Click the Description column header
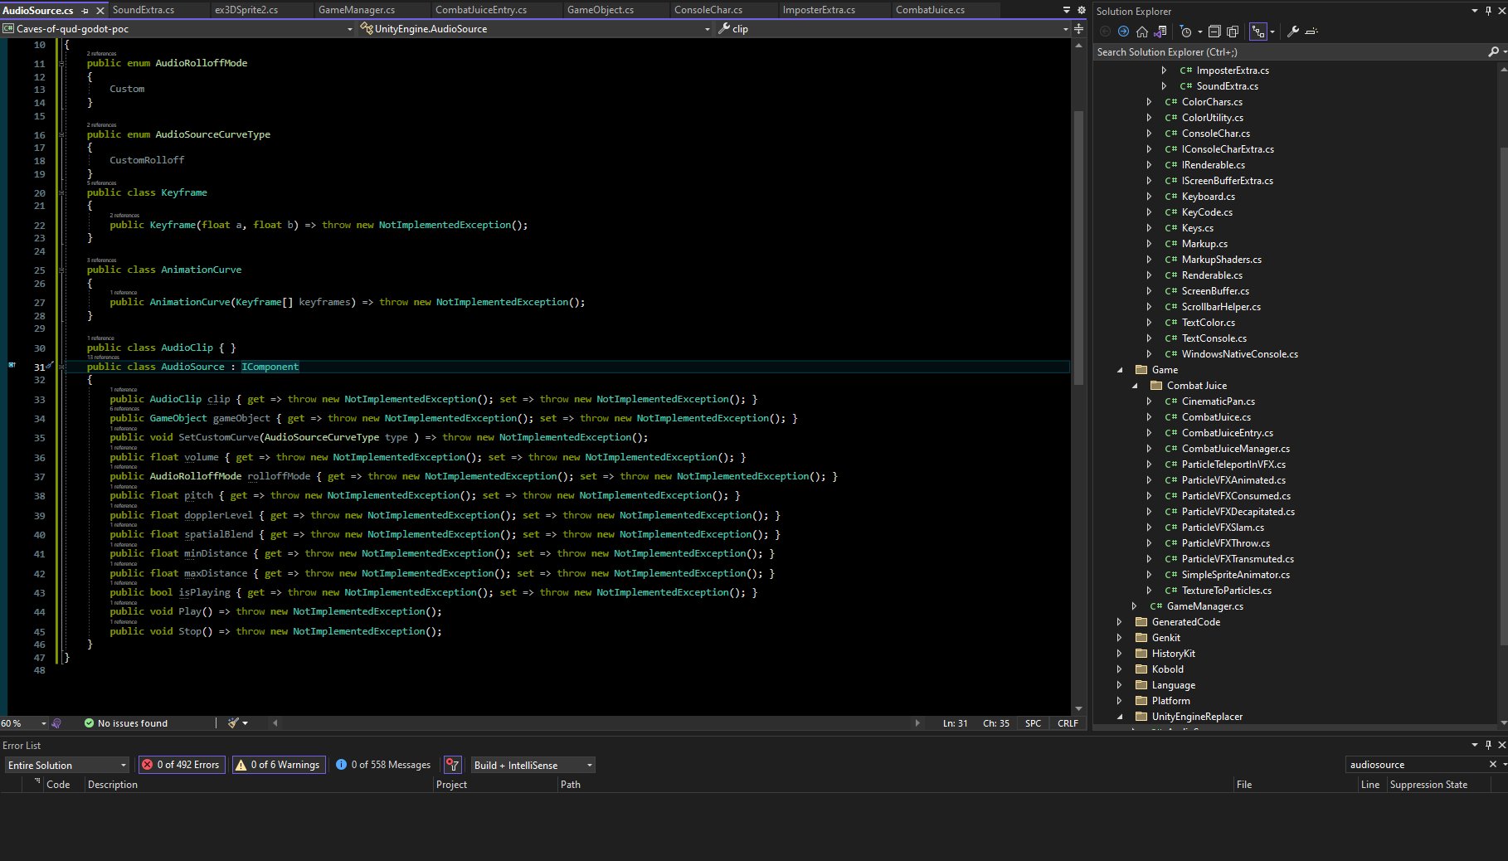 point(113,785)
